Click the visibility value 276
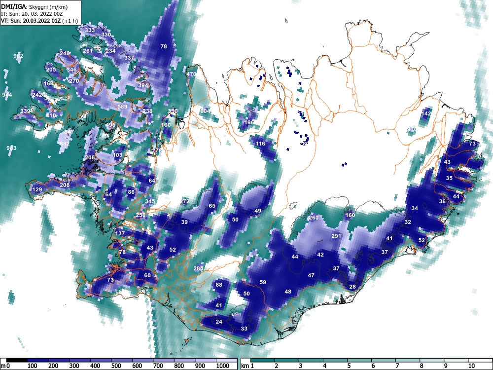Image resolution: width=493 pixels, height=370 pixels. point(157,150)
